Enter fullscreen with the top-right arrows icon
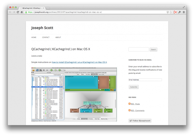The height and width of the screenshot is (136, 194). click(x=184, y=7)
